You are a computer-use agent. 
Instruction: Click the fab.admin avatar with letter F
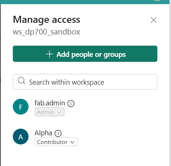[x=21, y=107]
